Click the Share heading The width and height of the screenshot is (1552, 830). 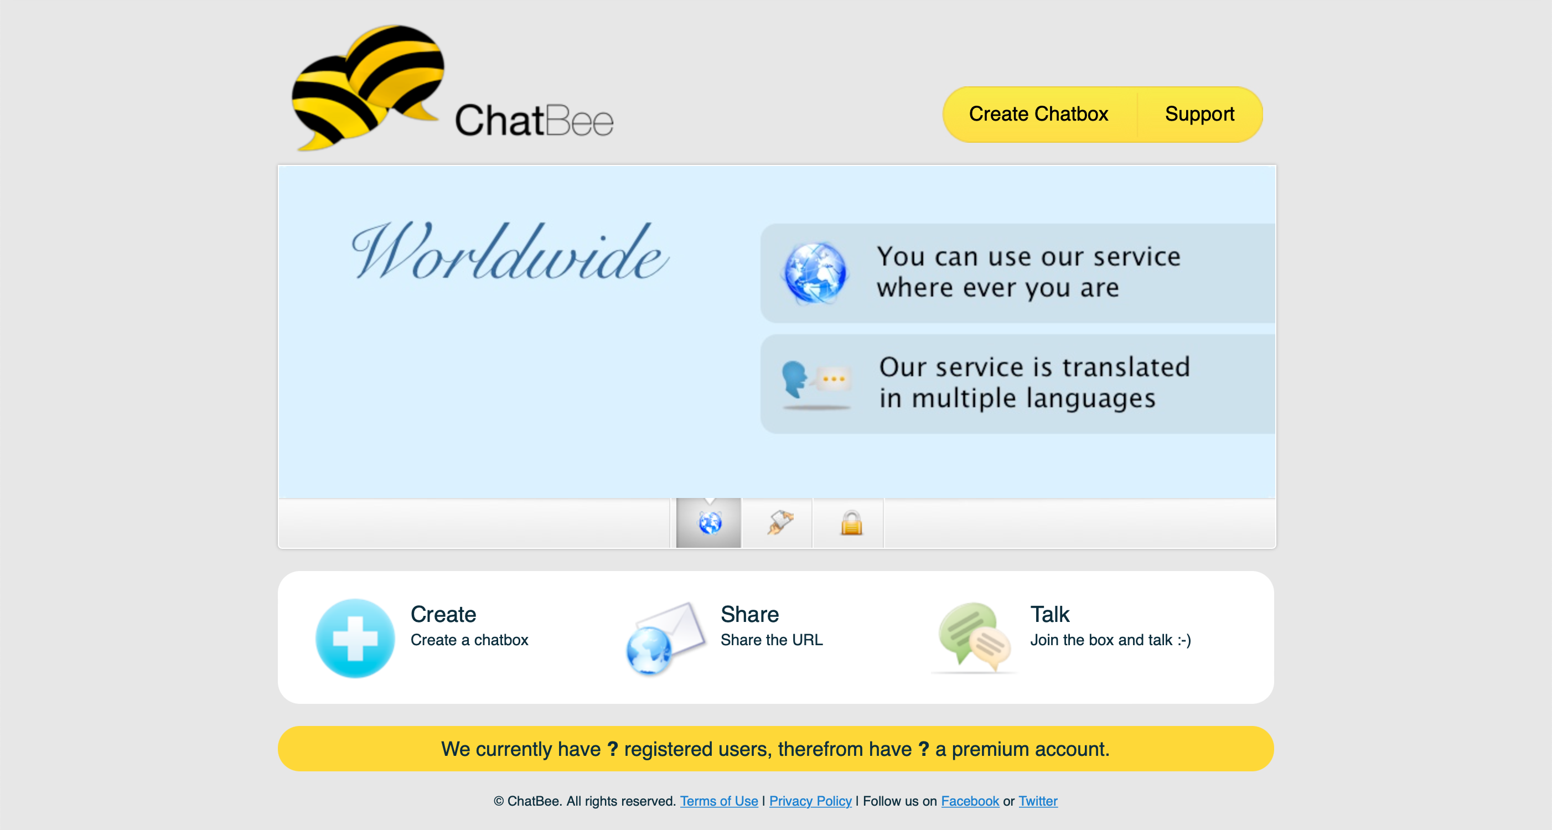pos(749,614)
